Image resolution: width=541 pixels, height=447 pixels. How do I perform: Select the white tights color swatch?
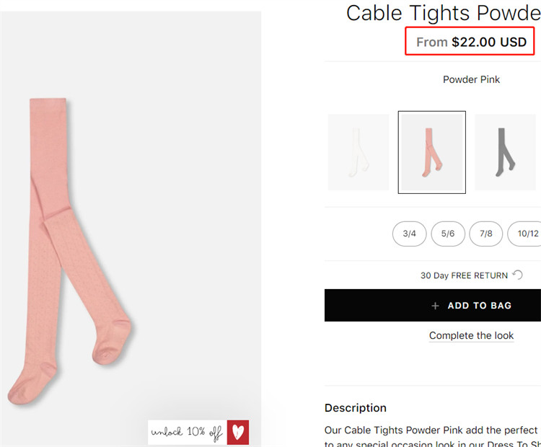tap(359, 152)
